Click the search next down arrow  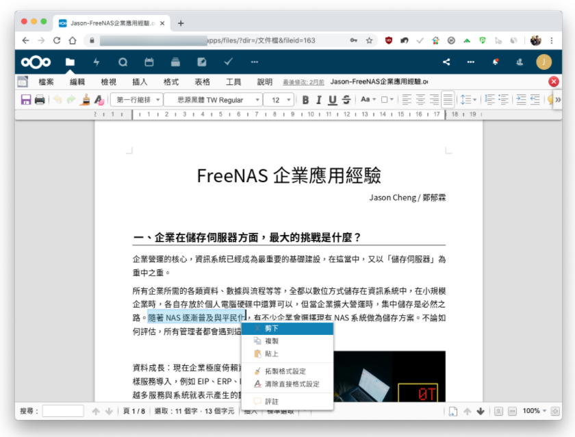point(109,412)
